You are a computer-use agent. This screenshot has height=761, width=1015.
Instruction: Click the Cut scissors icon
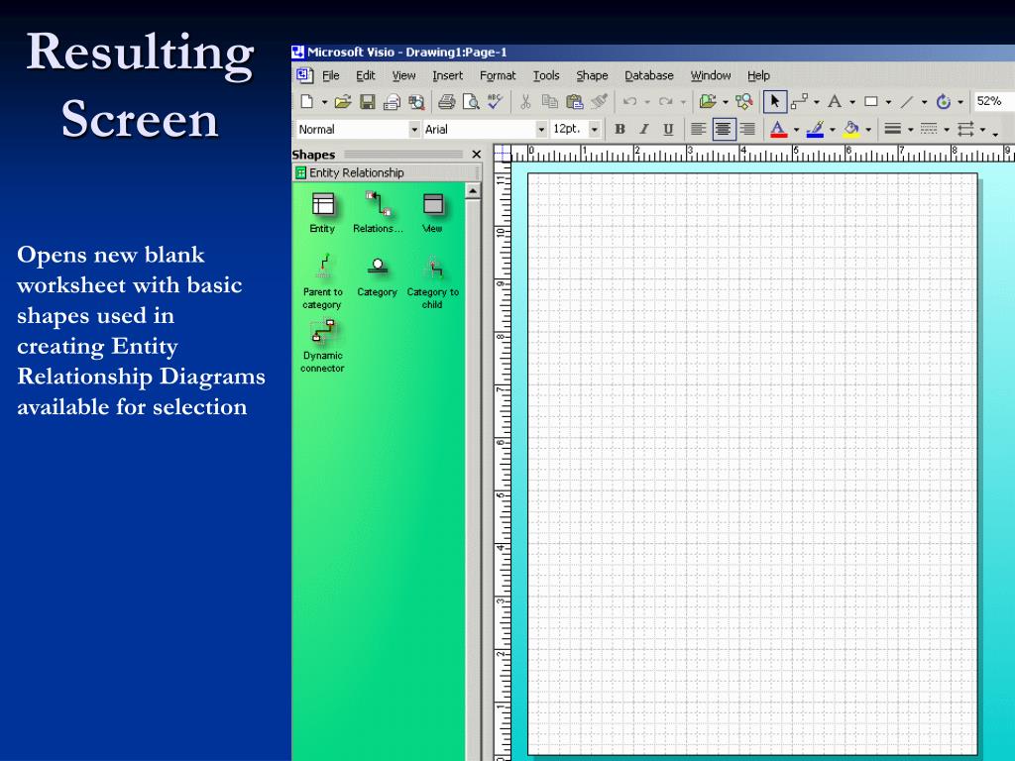tap(525, 102)
